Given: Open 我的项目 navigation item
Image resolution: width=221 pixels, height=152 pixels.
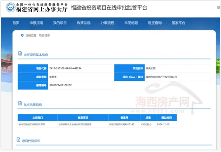Looking at the screenshot, I should point(60,23).
